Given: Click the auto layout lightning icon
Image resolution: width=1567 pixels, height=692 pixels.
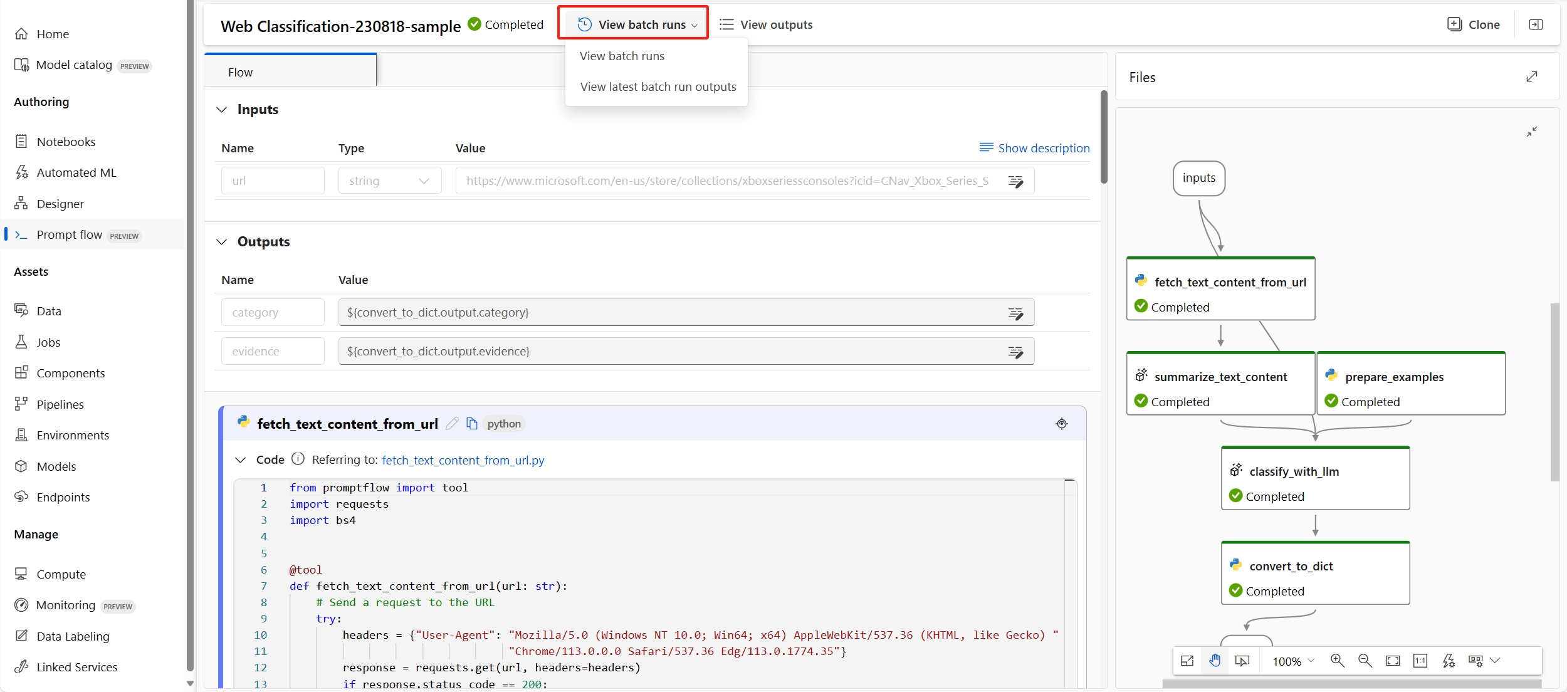Looking at the screenshot, I should 1448,661.
